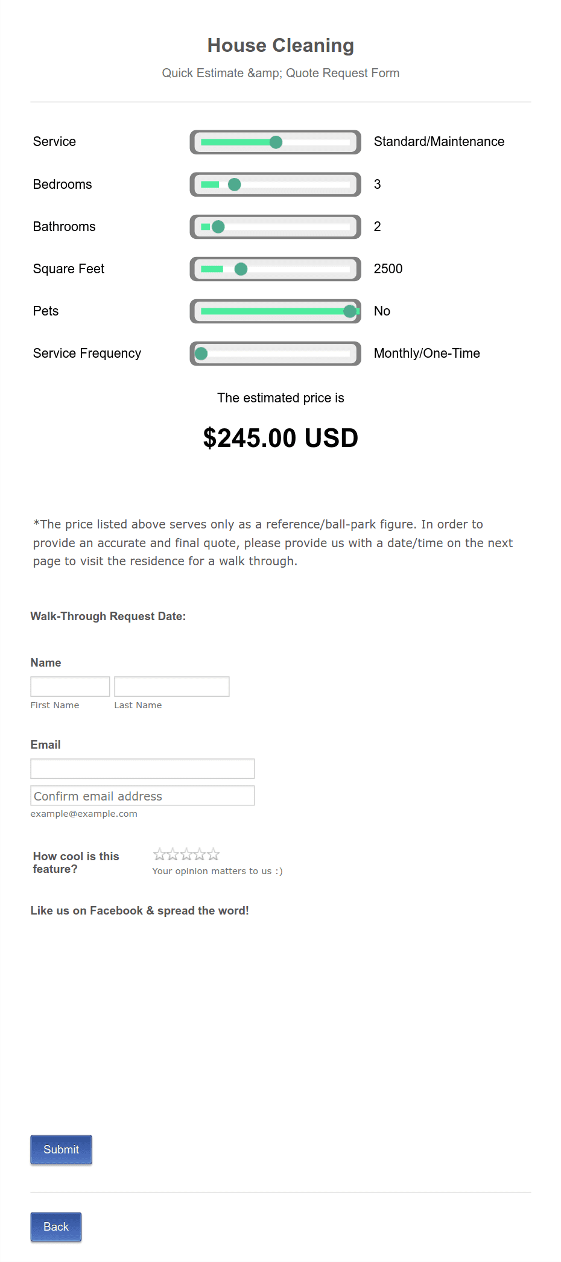Rate the feature one star
561x1262 pixels.
pyautogui.click(x=160, y=854)
